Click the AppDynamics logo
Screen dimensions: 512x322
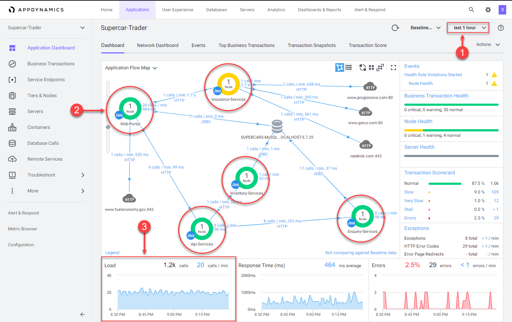click(x=36, y=10)
